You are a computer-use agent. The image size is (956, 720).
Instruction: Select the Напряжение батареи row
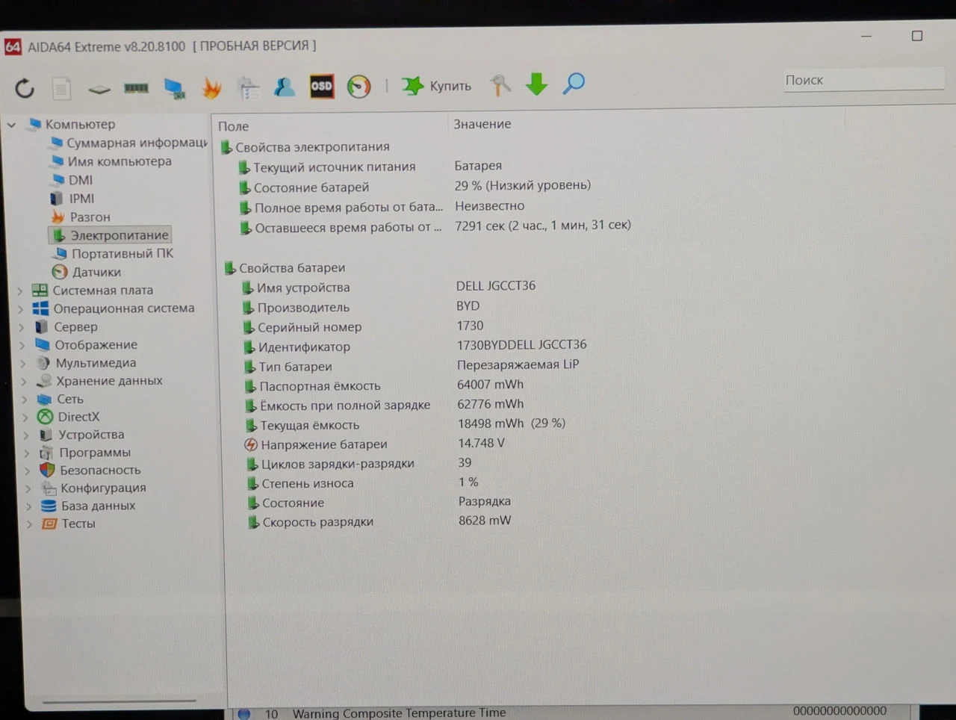[375, 444]
